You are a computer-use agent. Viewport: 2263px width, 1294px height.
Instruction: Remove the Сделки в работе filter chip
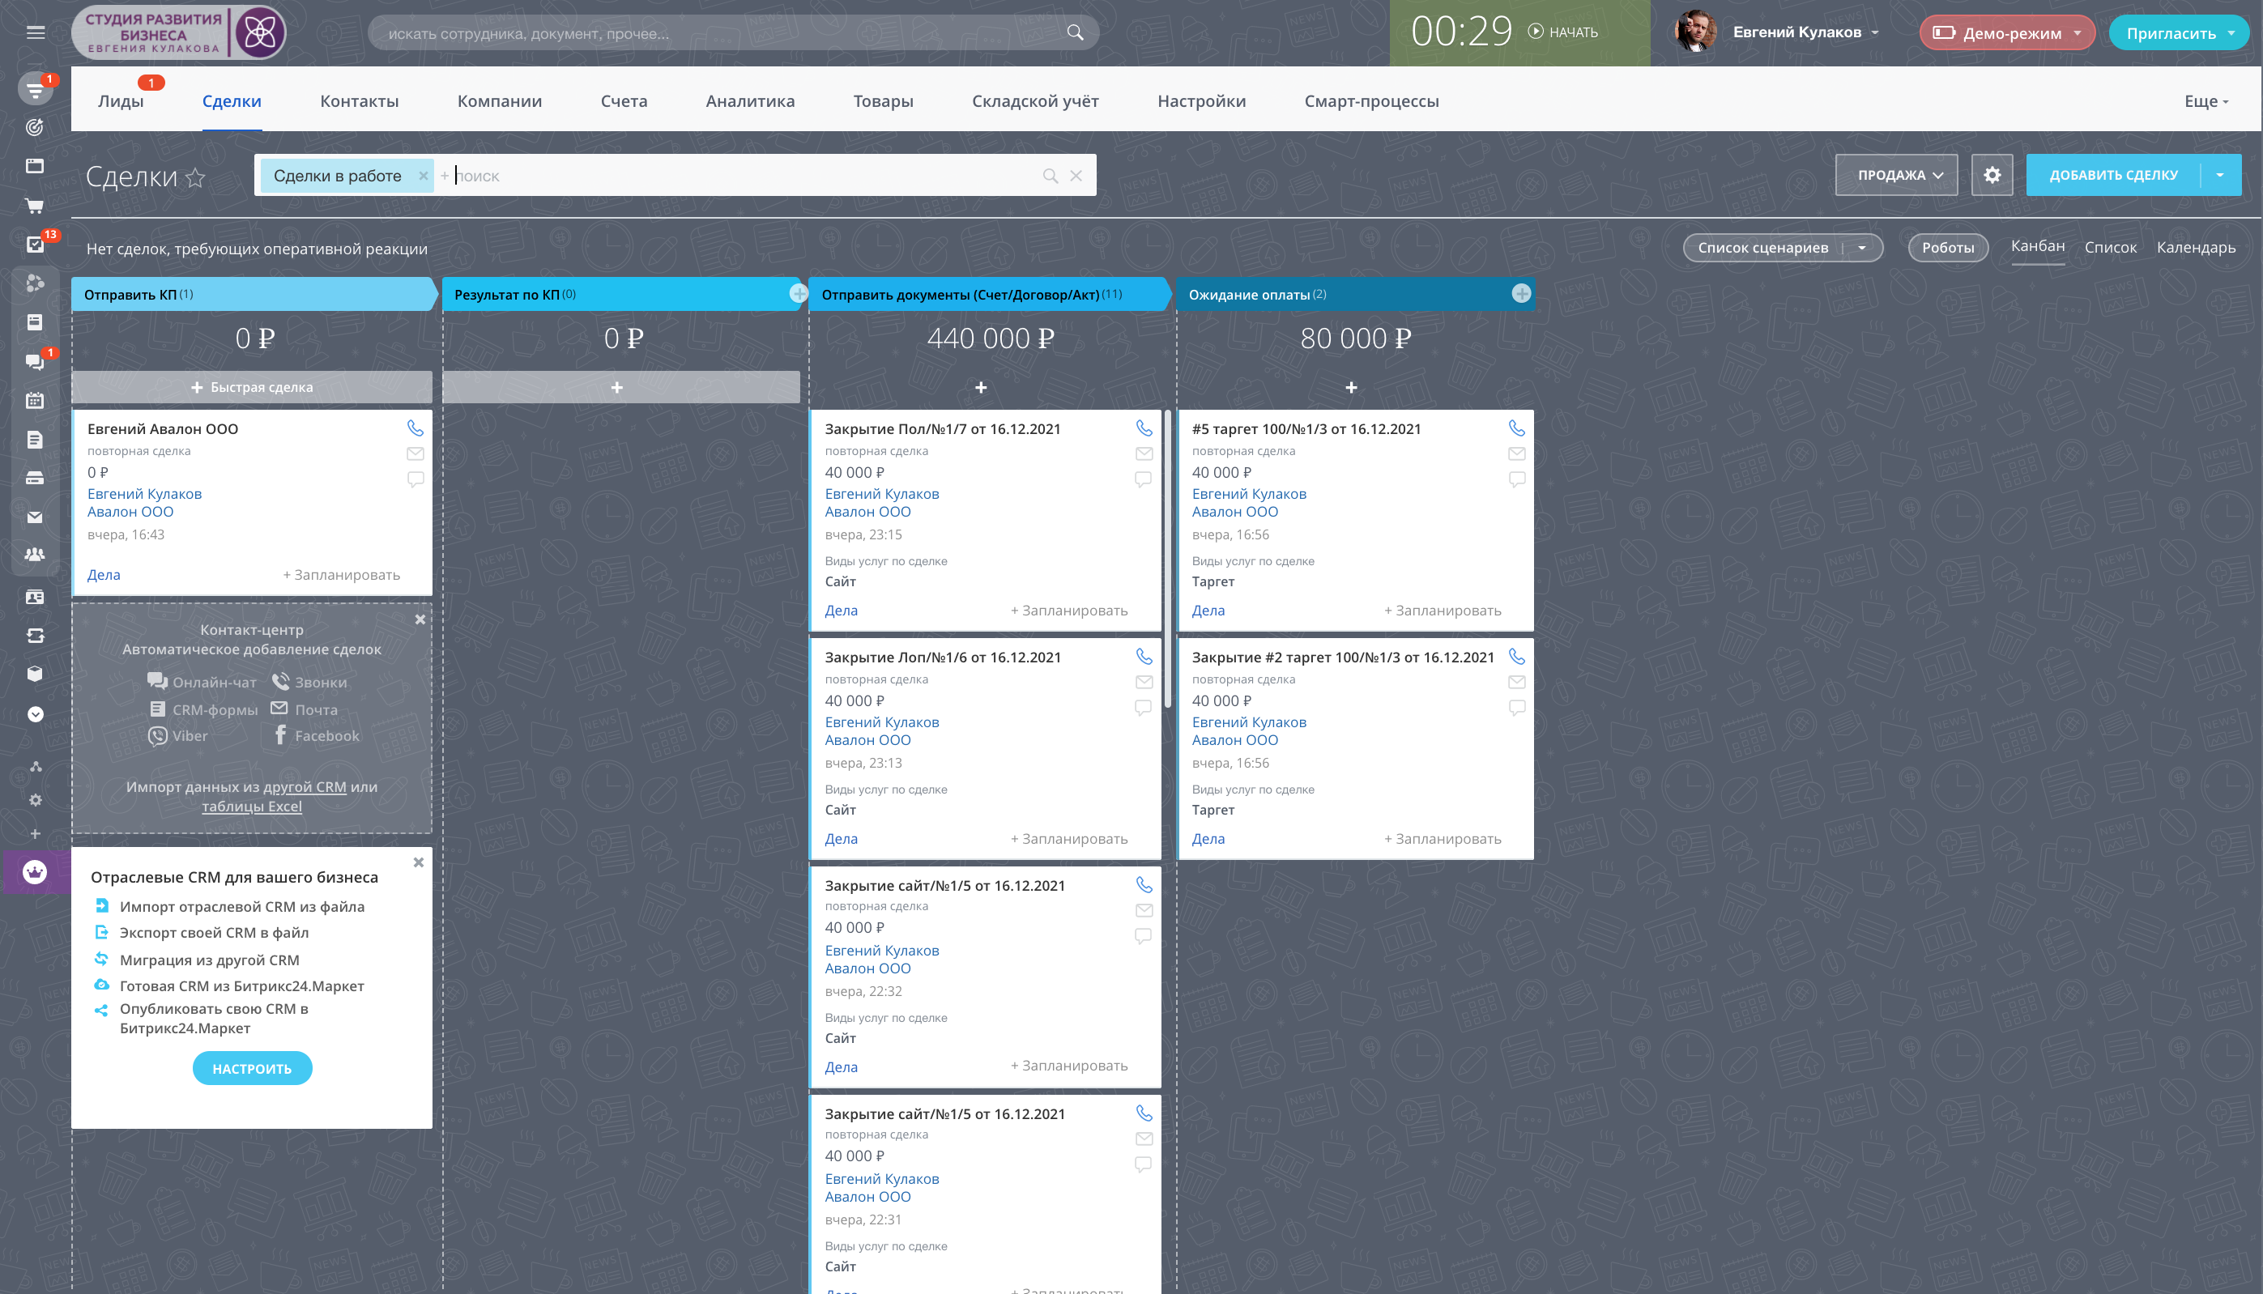click(423, 176)
